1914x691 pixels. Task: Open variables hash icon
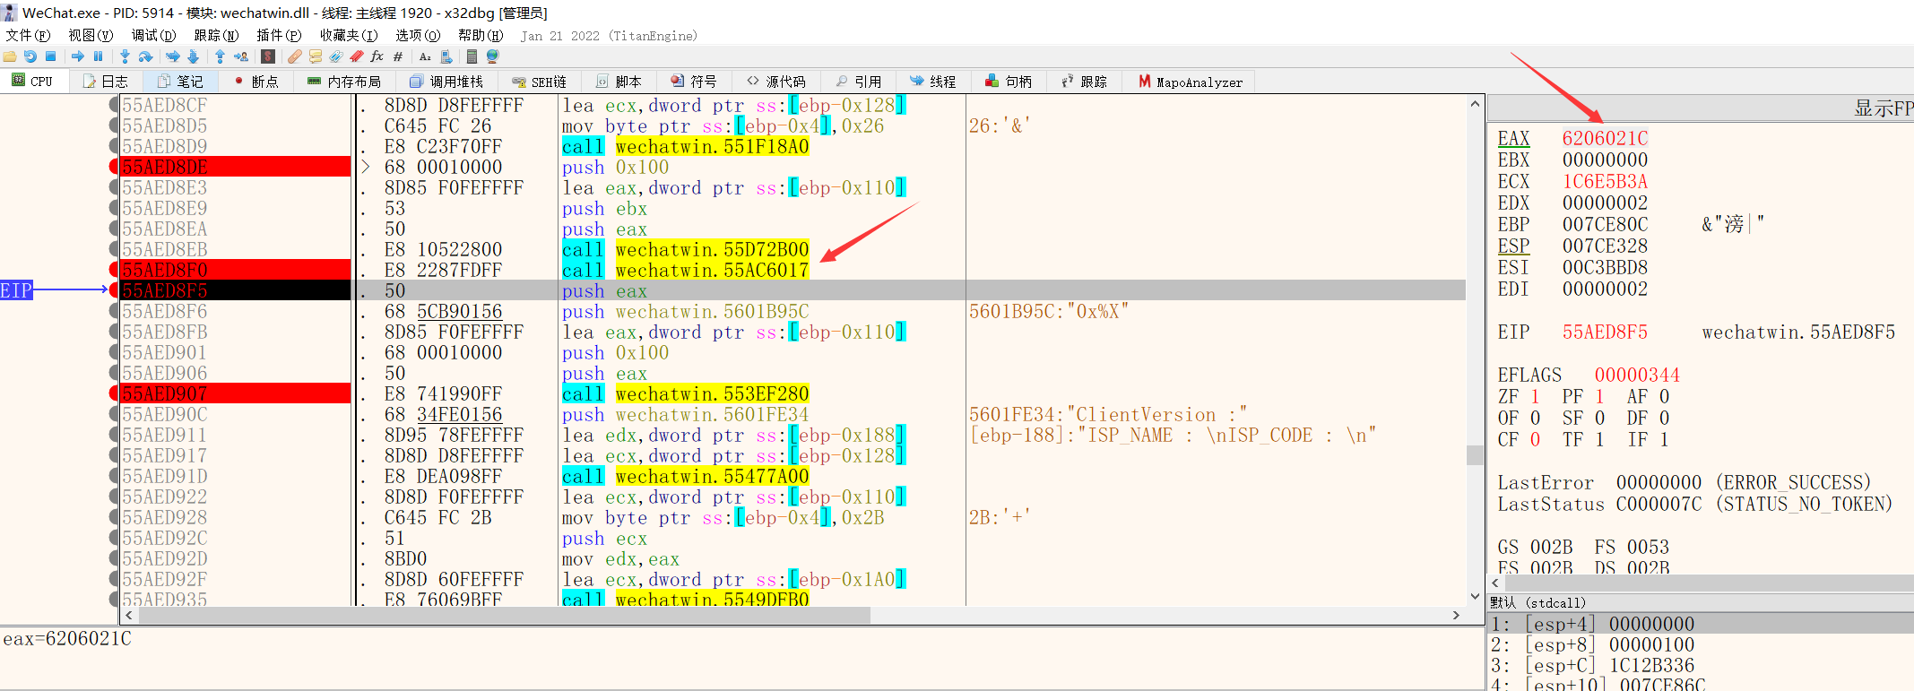point(398,56)
